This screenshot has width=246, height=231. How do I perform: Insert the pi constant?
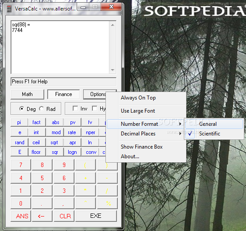(19, 122)
